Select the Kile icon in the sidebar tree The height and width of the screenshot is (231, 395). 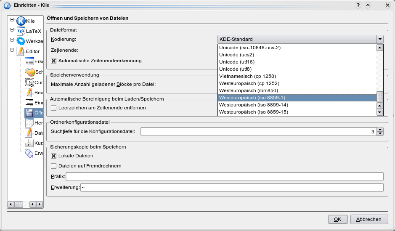click(x=21, y=21)
